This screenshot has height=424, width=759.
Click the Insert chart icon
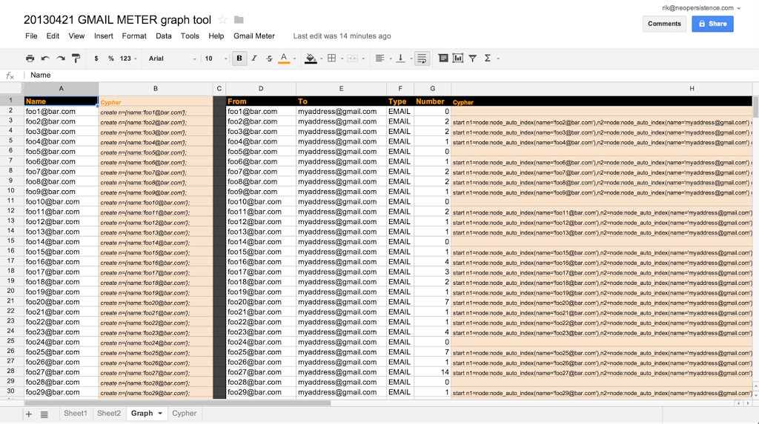coord(458,58)
